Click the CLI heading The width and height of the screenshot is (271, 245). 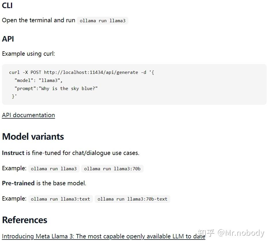7,5
